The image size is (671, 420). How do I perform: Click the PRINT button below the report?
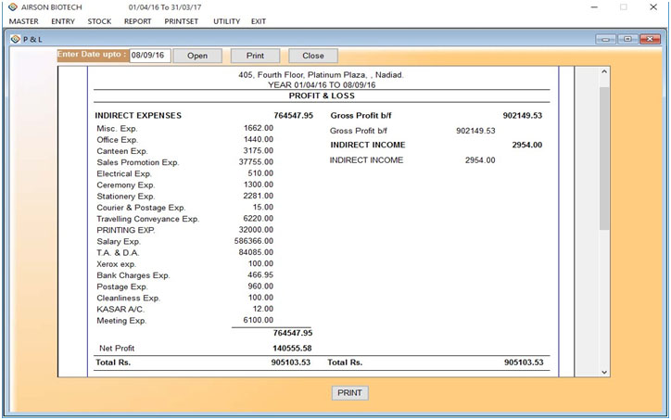349,393
